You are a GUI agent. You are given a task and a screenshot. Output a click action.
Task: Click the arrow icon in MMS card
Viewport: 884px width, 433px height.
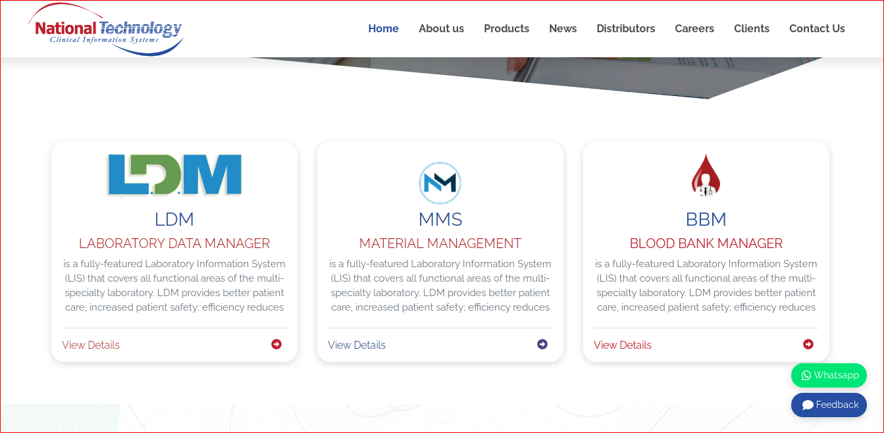[x=542, y=344]
